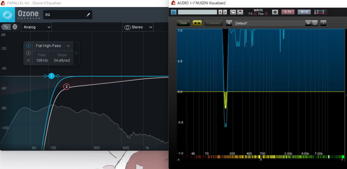Image resolution: width=347 pixels, height=169 pixels.
Task: Toggle band enable power button in band popup
Action: coord(28,46)
